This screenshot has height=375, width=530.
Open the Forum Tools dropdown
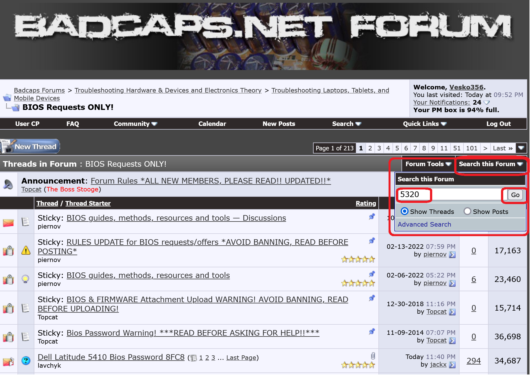click(428, 164)
